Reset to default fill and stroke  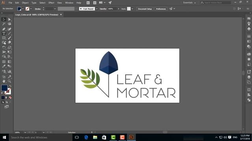click(2, 93)
